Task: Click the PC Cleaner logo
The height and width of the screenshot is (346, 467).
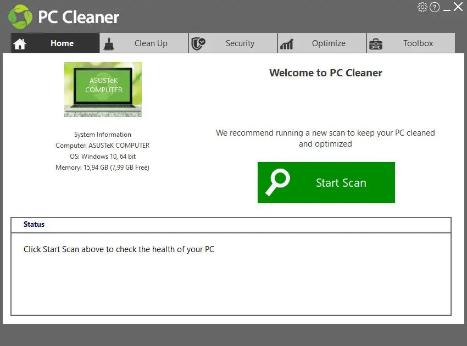Action: click(63, 16)
